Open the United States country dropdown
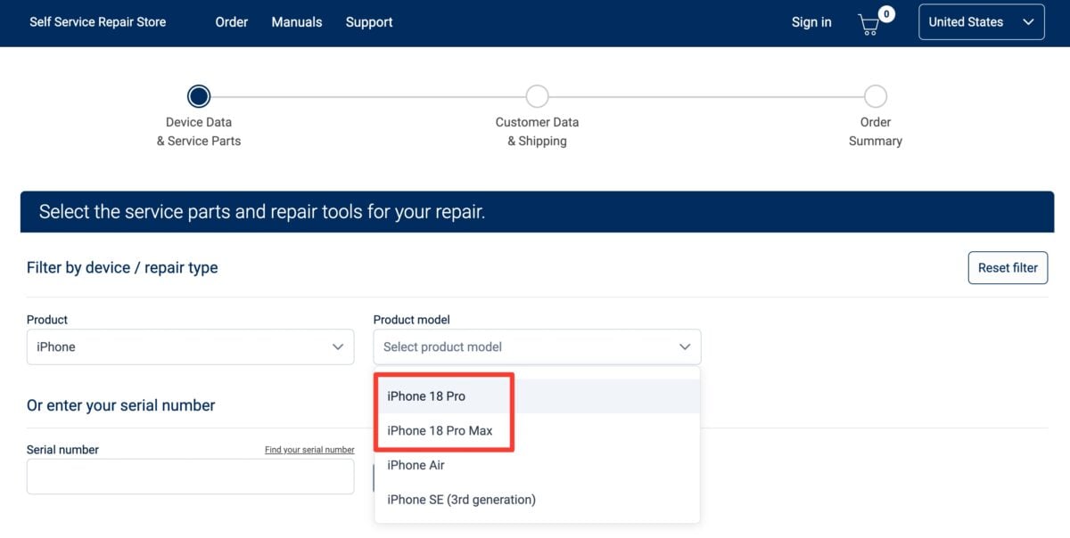Image resolution: width=1070 pixels, height=538 pixels. point(982,22)
